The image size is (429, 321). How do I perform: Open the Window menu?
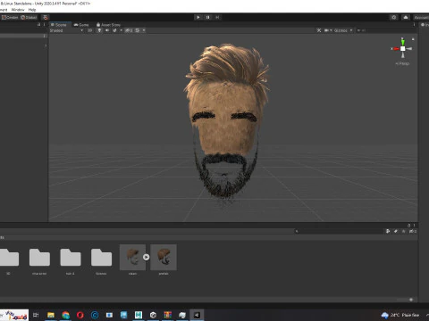point(18,10)
